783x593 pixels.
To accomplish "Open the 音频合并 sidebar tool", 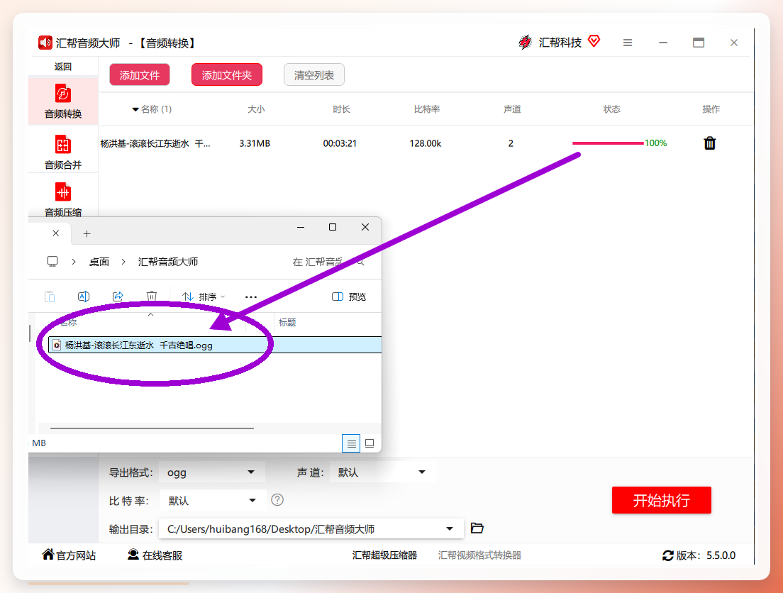I will pyautogui.click(x=63, y=152).
